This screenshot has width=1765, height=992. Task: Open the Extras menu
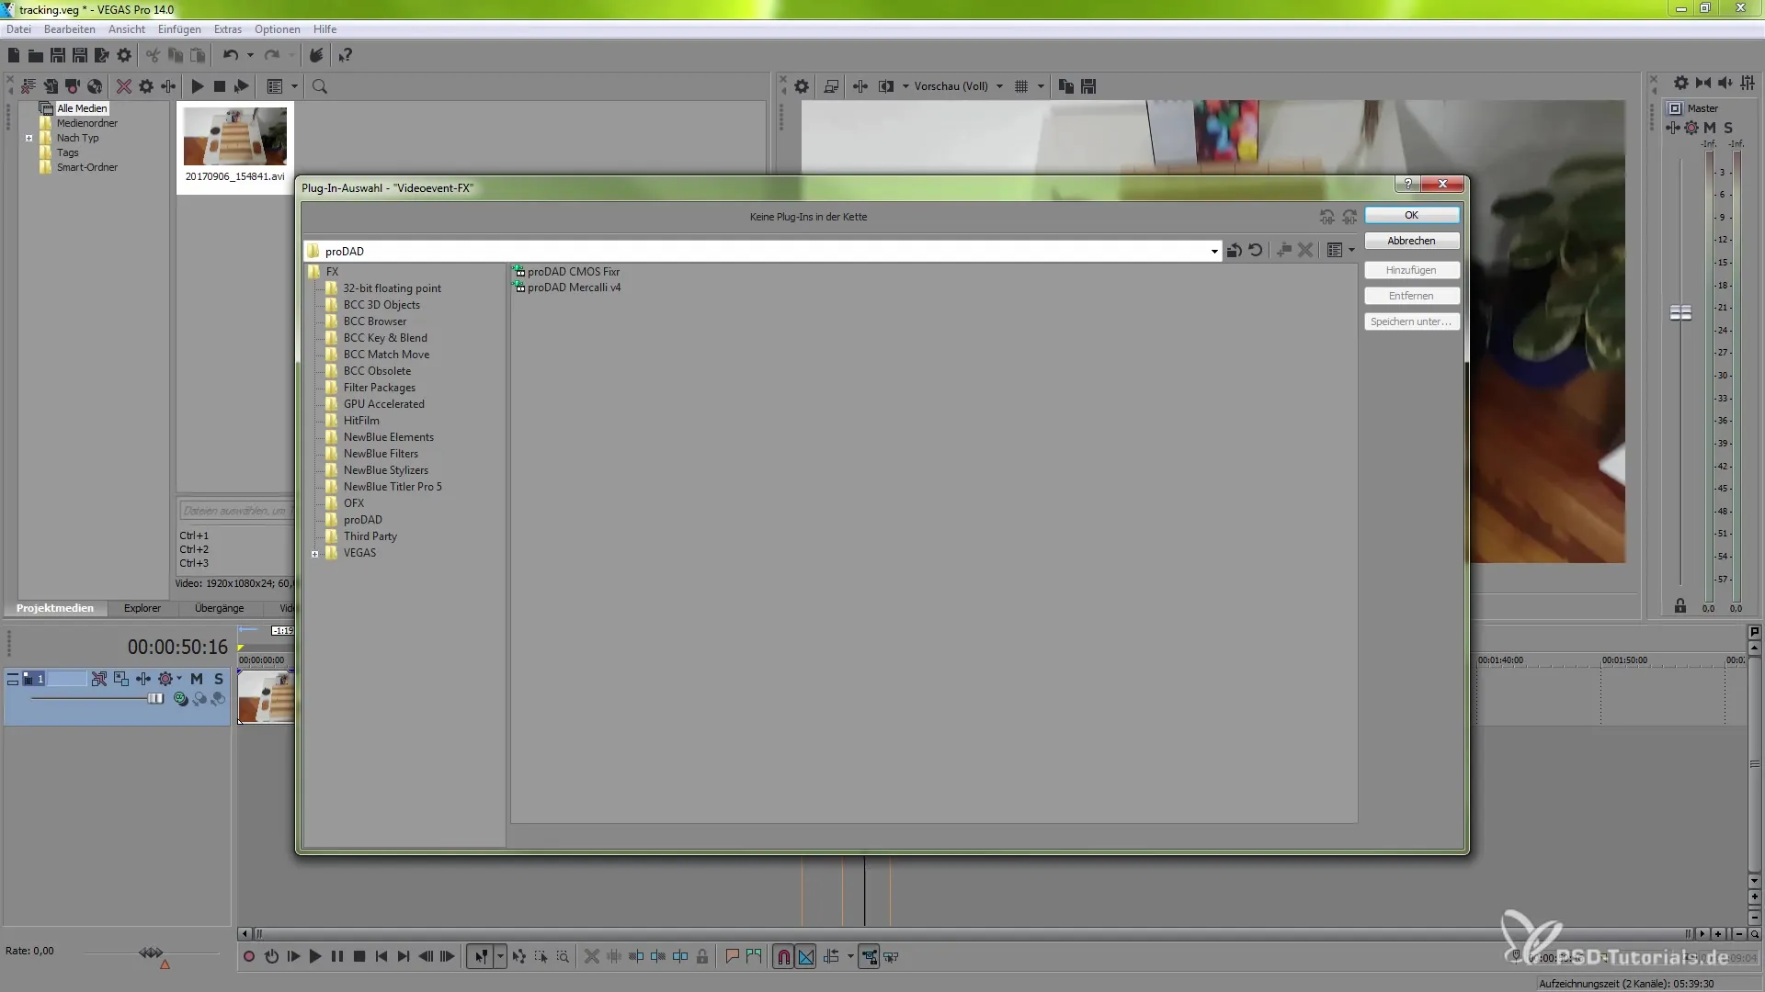point(227,29)
